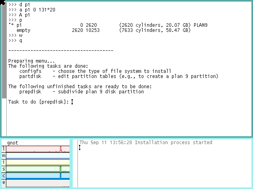The height and width of the screenshot is (189, 253).
Task: Click the green spike in syscall graph
Action: [60, 169]
